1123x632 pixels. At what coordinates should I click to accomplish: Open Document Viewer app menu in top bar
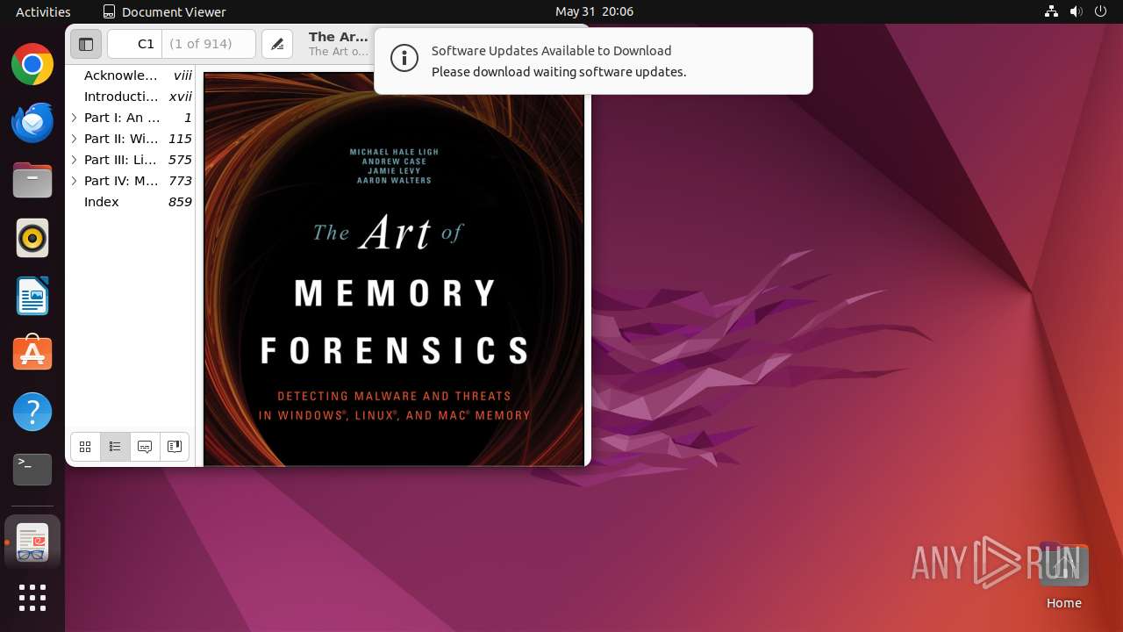click(x=164, y=11)
